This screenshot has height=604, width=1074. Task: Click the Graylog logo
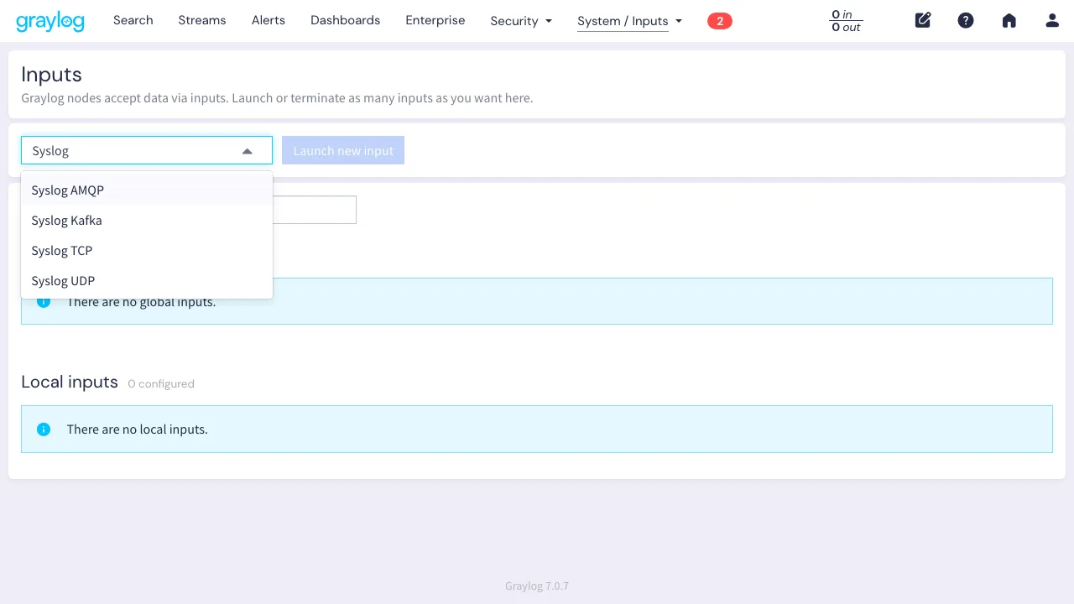pos(50,21)
